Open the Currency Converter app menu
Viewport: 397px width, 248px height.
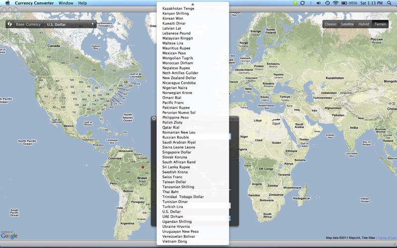tap(34, 3)
